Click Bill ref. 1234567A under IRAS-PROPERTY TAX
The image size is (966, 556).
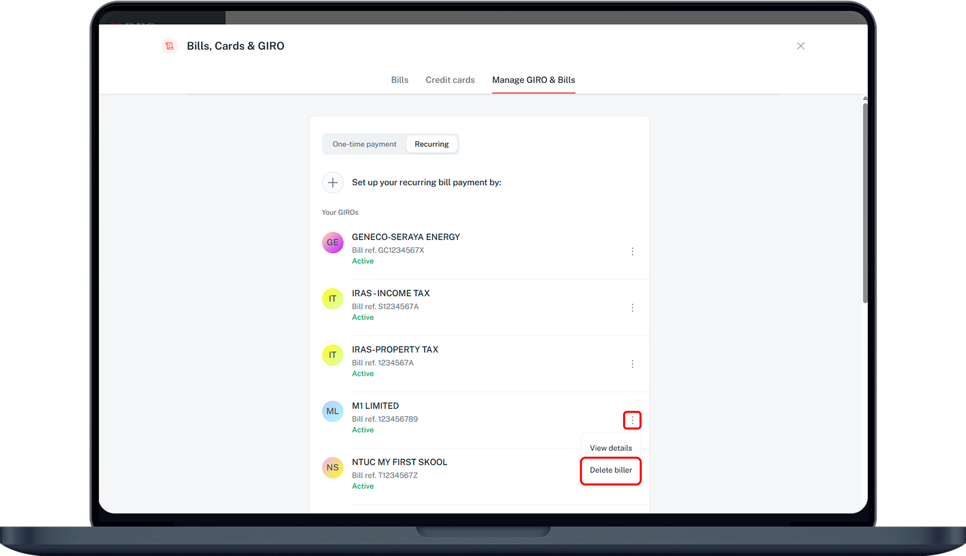click(x=383, y=363)
